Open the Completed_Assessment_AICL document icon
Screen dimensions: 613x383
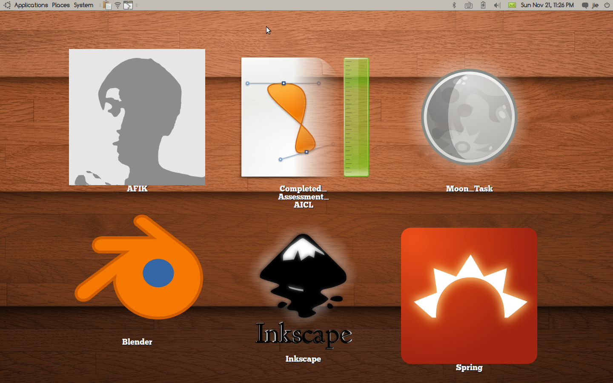click(305, 117)
